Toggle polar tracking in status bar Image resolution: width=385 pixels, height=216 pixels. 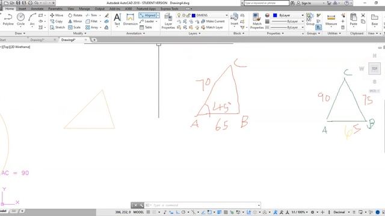[183, 212]
